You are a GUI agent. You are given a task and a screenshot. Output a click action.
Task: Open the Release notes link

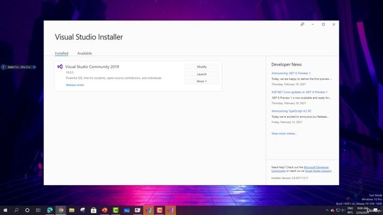[75, 85]
